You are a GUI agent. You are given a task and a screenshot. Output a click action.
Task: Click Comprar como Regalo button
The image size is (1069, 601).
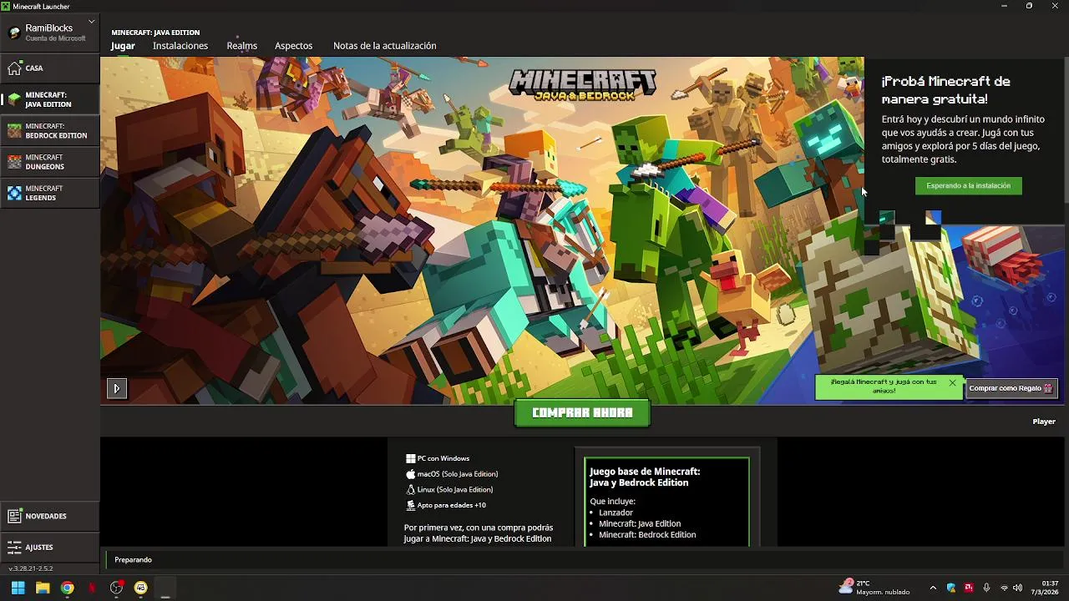(1011, 388)
